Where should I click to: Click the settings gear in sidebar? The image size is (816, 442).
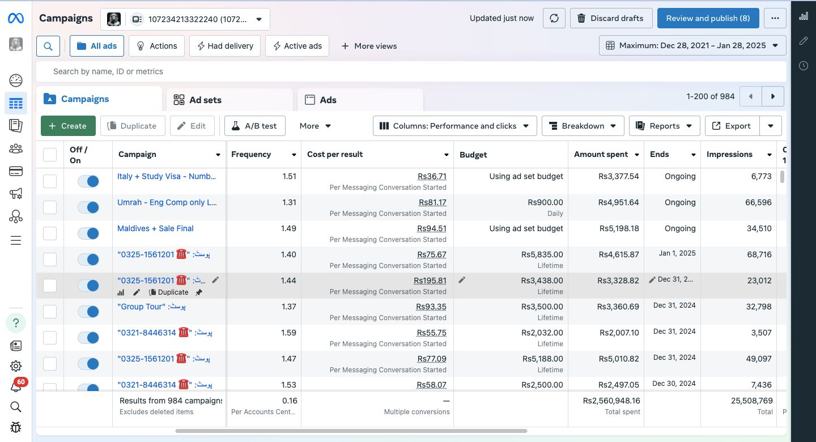click(x=16, y=366)
